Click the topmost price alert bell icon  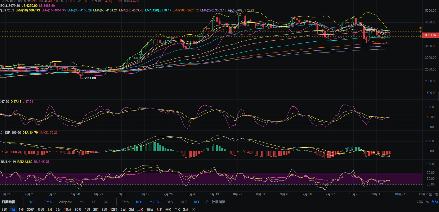[x=420, y=28]
